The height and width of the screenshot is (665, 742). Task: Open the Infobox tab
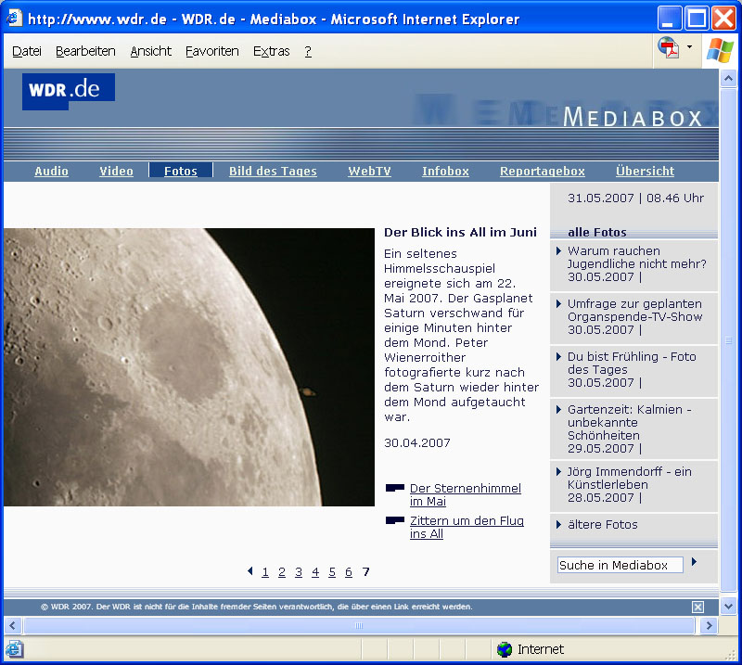[445, 171]
